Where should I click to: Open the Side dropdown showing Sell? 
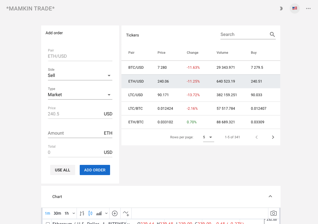pos(80,76)
